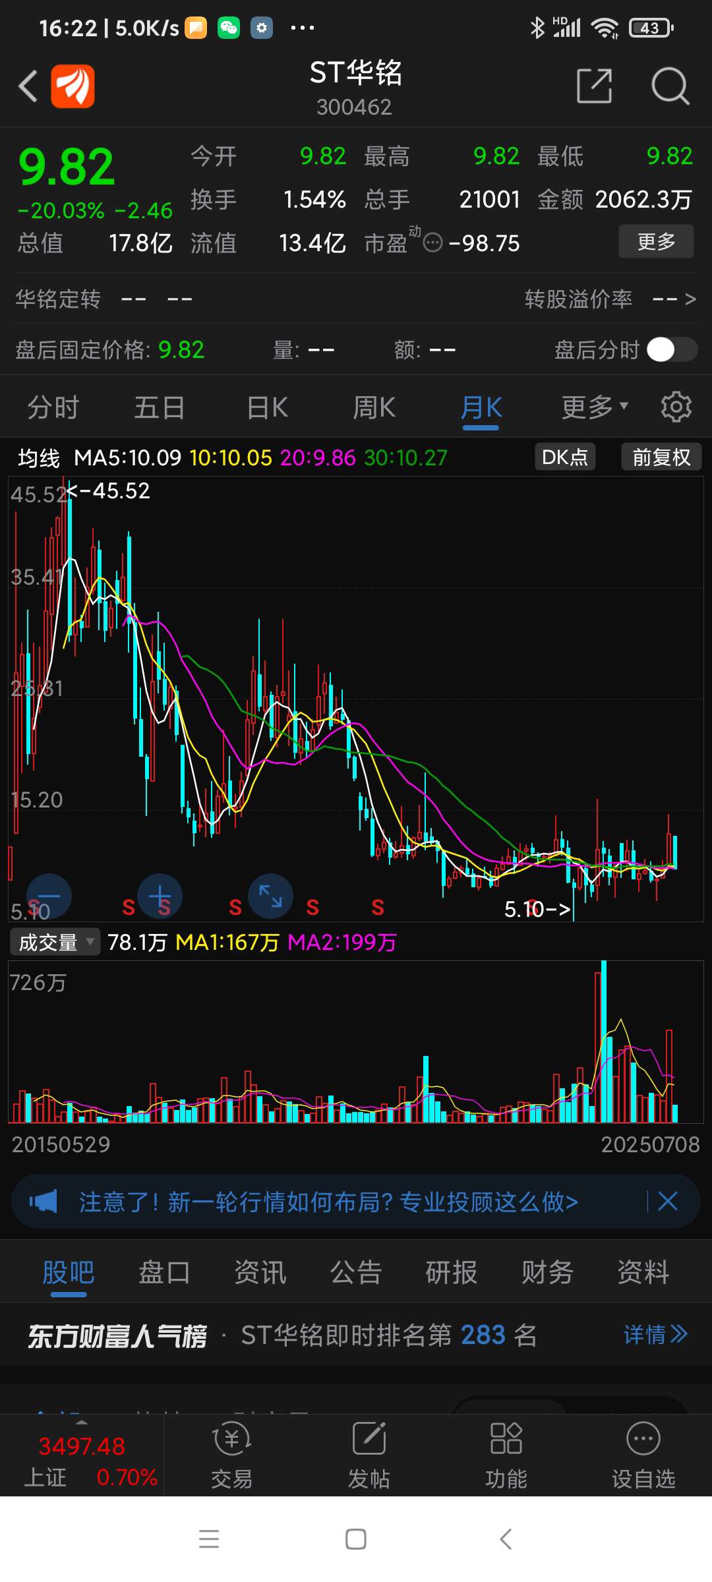
Task: Tap the 更多 button in quote panel
Action: (x=656, y=241)
